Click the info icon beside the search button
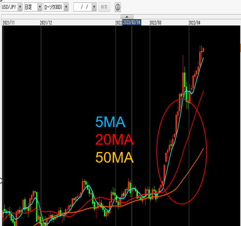This screenshot has height=226, width=241. point(118,7)
